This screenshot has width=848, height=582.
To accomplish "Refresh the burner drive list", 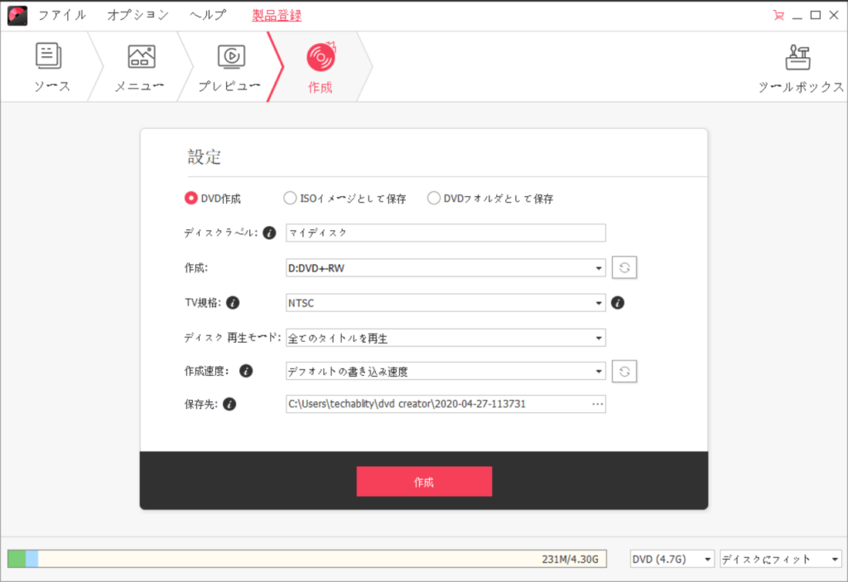I will pyautogui.click(x=624, y=267).
